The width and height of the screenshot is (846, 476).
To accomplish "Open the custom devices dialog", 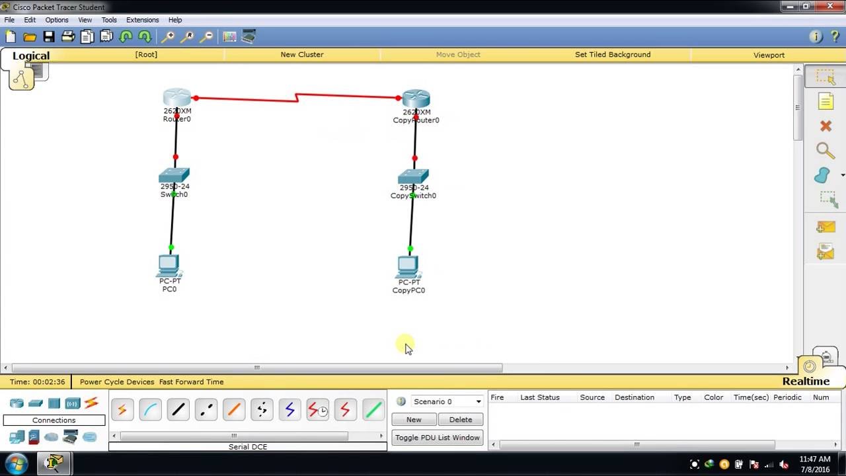I will 249,37.
